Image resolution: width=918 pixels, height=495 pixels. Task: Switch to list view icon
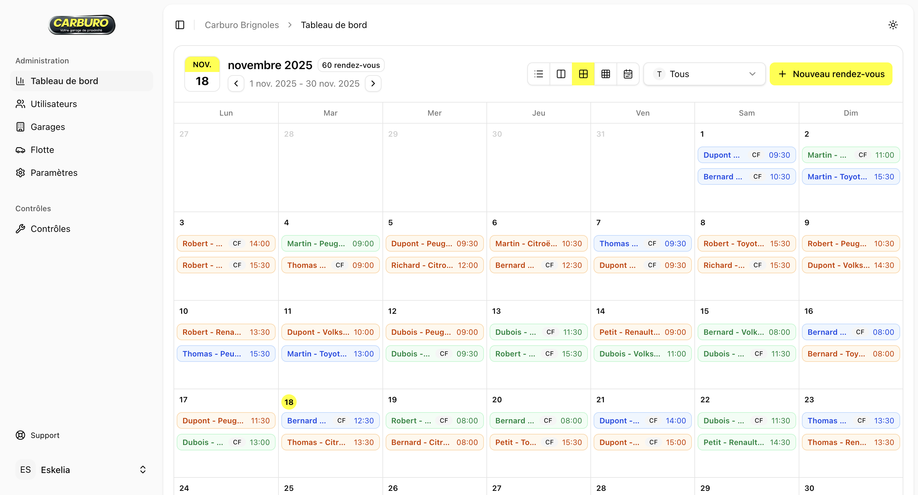click(539, 74)
